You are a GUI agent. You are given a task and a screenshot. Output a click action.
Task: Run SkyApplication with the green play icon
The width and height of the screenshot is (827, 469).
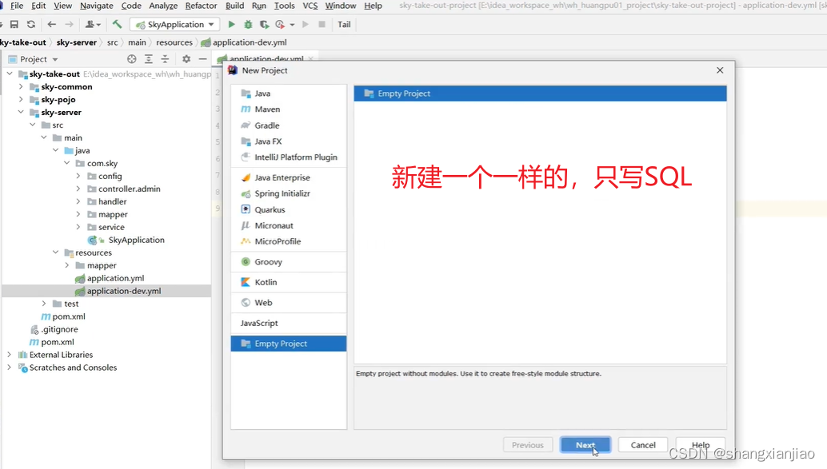231,24
